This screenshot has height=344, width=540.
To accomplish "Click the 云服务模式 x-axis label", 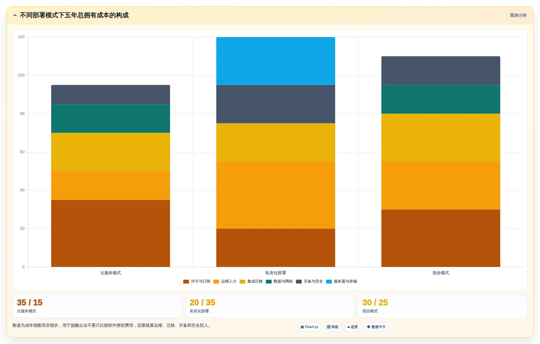I will [110, 273].
